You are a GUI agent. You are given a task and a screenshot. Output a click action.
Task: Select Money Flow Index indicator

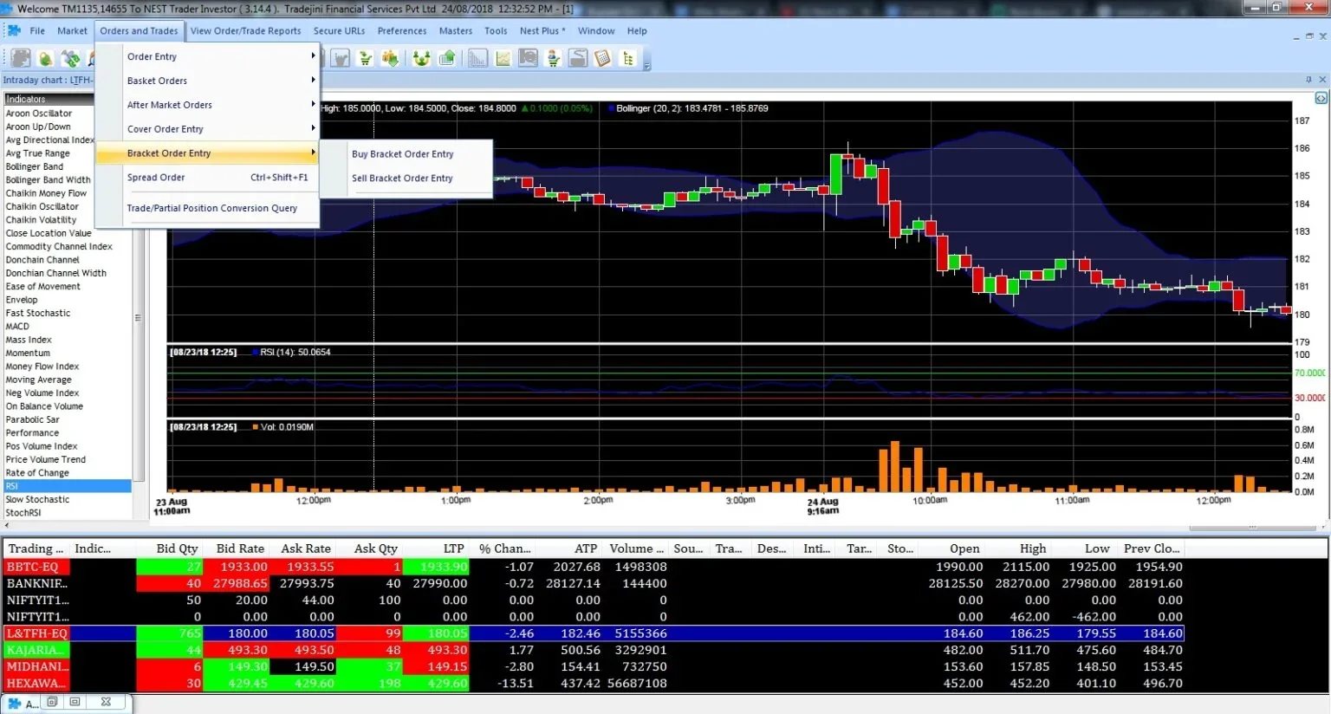click(68, 367)
